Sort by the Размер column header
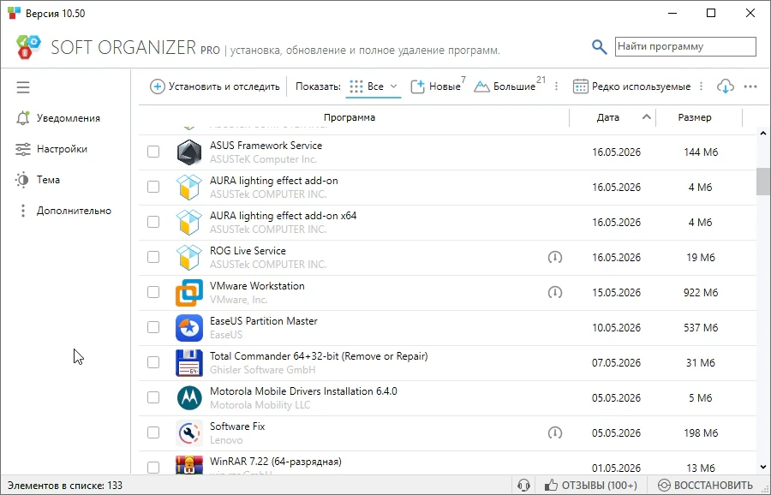The height and width of the screenshot is (495, 771). (x=695, y=117)
